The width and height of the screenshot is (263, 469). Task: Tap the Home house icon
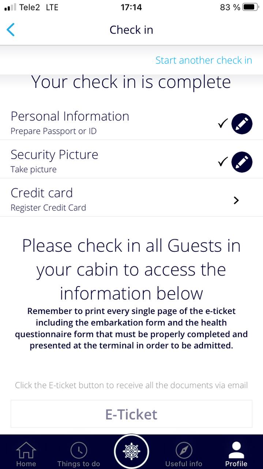pyautogui.click(x=26, y=450)
